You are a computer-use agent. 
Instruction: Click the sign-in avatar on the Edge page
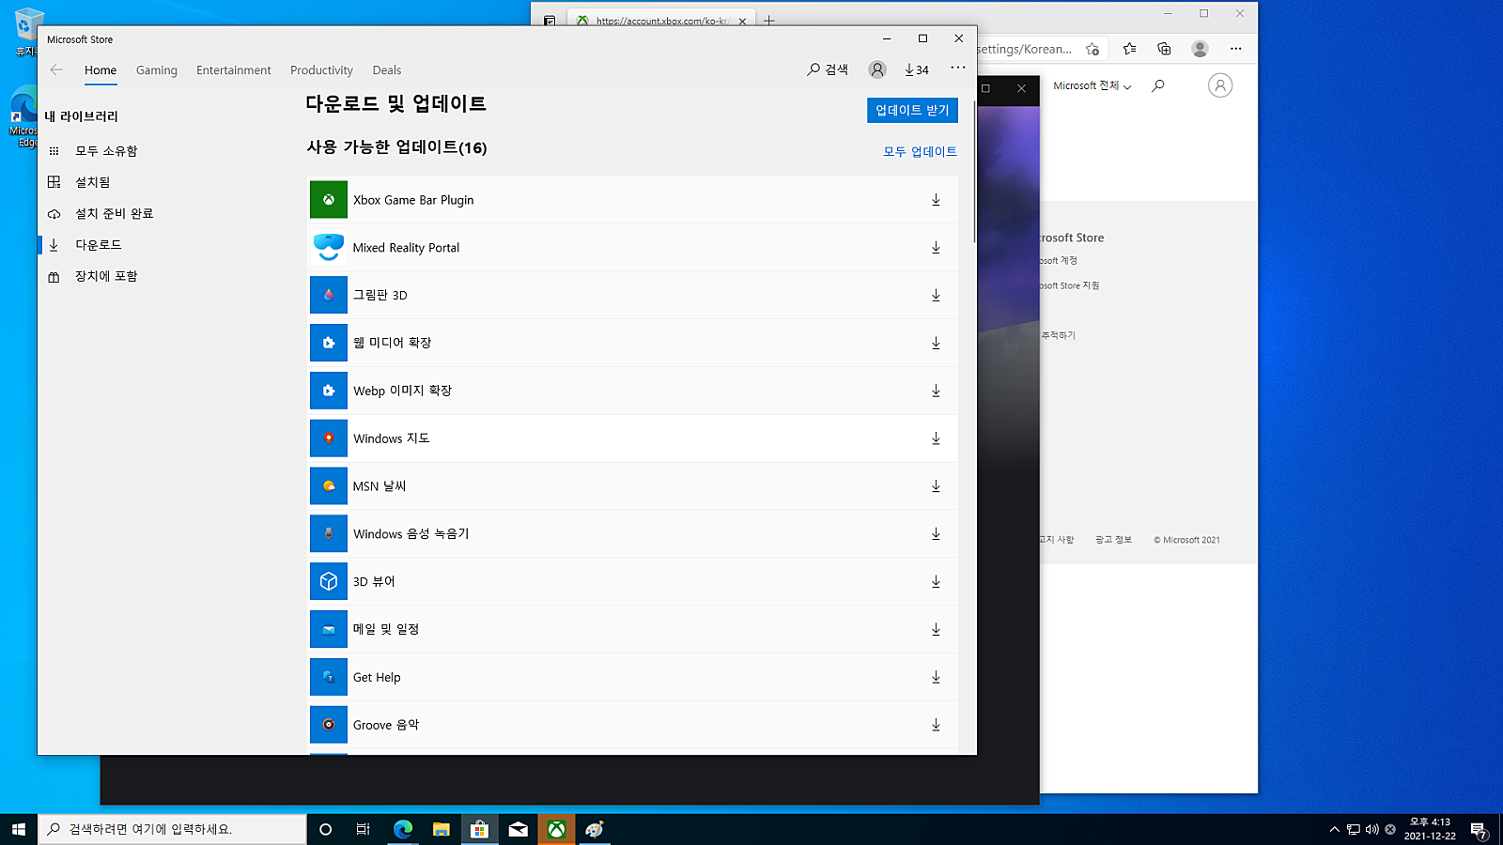1220,85
